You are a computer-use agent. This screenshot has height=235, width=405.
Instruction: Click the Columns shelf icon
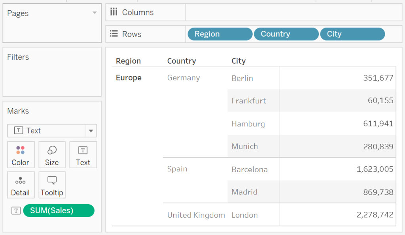(x=114, y=12)
